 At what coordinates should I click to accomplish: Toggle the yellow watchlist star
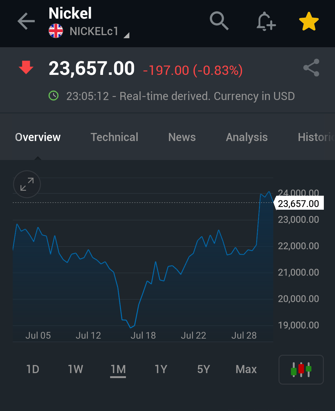pos(309,21)
